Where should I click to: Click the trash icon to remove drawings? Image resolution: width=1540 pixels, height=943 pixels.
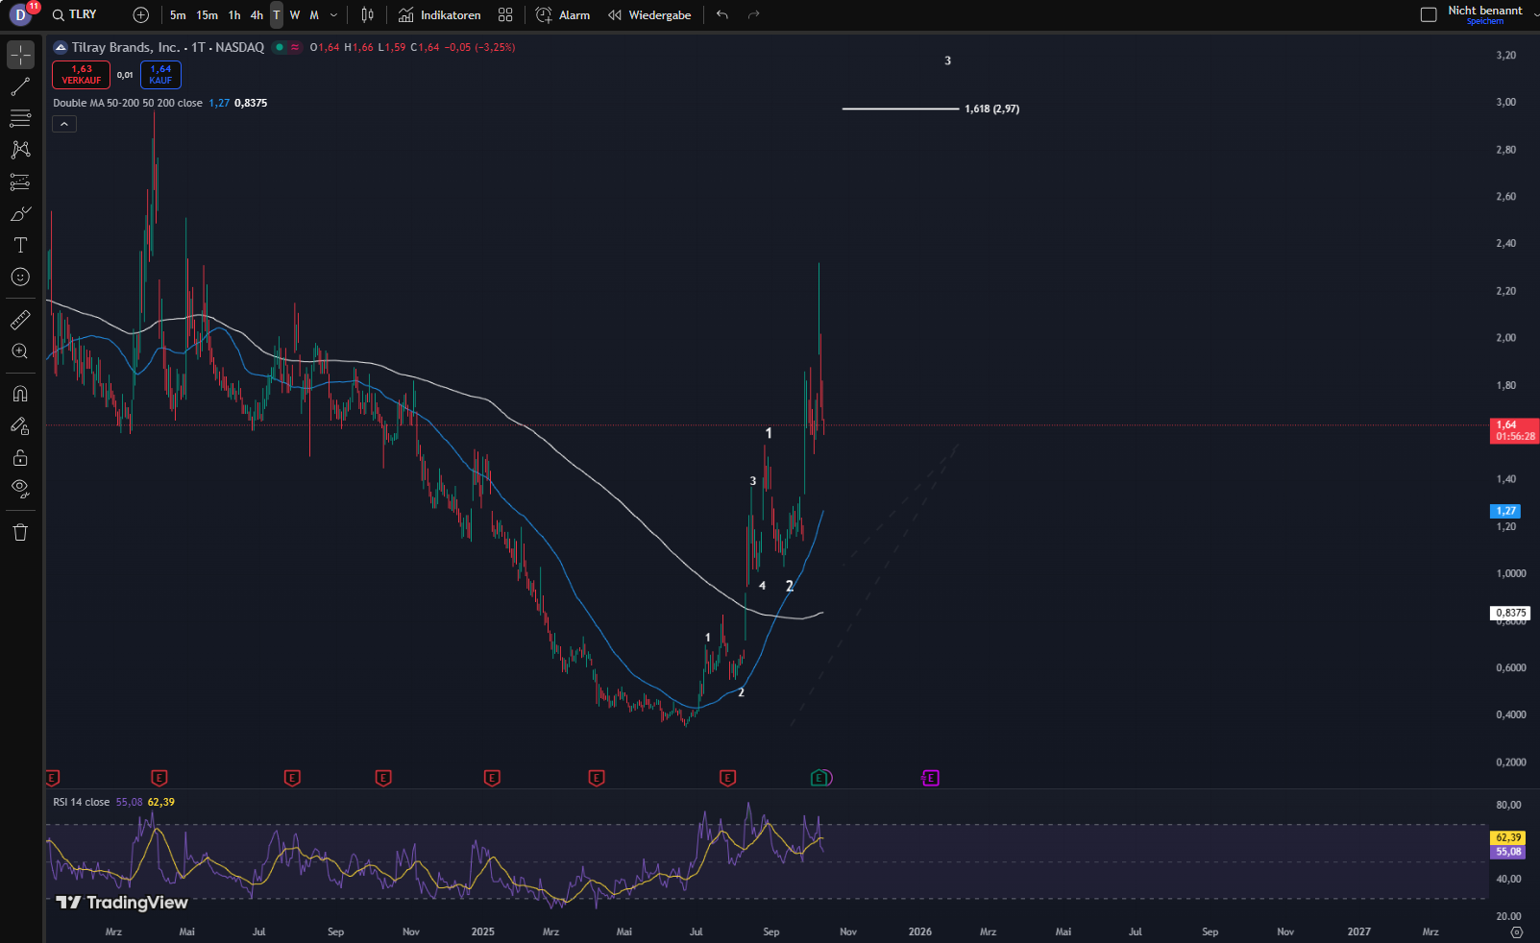pyautogui.click(x=20, y=533)
